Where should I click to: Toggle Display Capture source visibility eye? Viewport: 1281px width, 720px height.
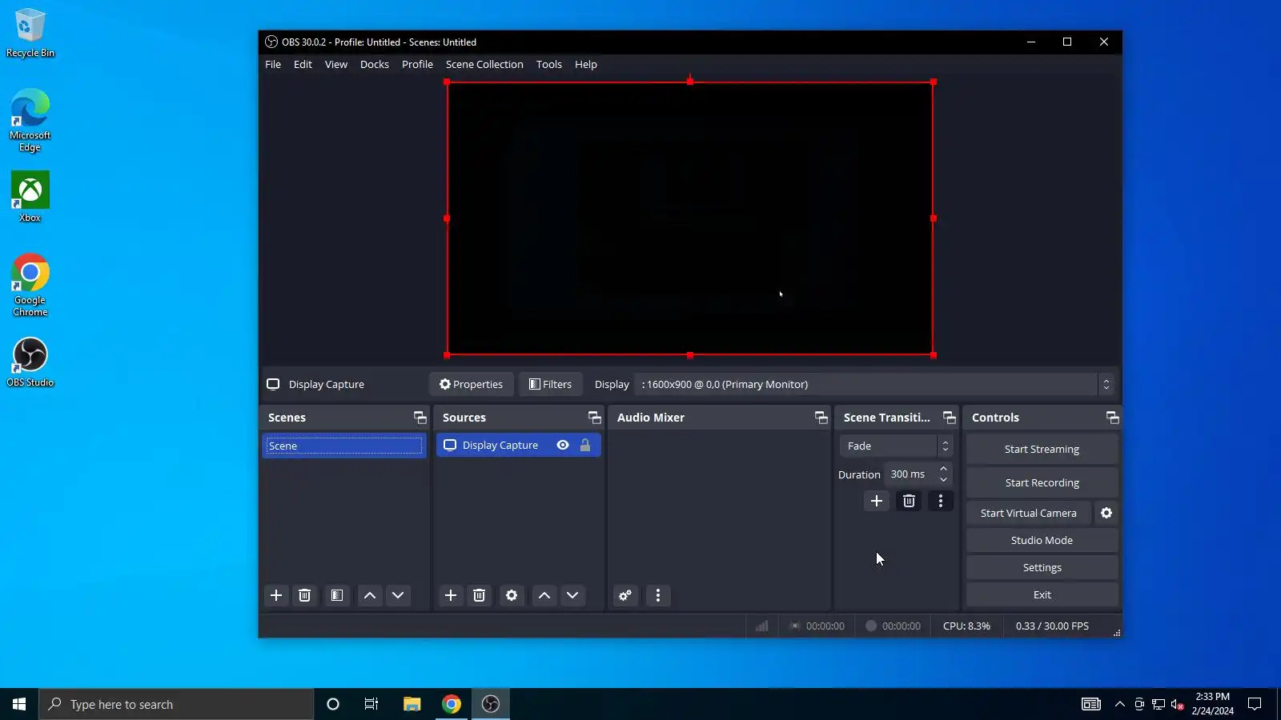563,445
